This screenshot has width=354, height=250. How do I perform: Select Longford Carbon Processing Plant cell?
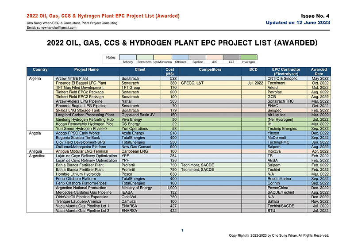click(x=86, y=115)
